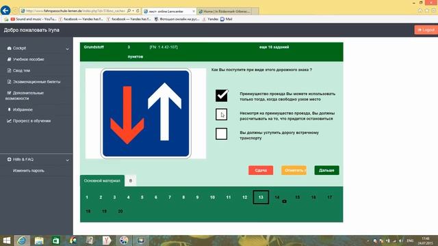Expand the Hilfe & FAQ chevron
Image resolution: width=438 pixels, height=246 pixels.
[x=67, y=160]
